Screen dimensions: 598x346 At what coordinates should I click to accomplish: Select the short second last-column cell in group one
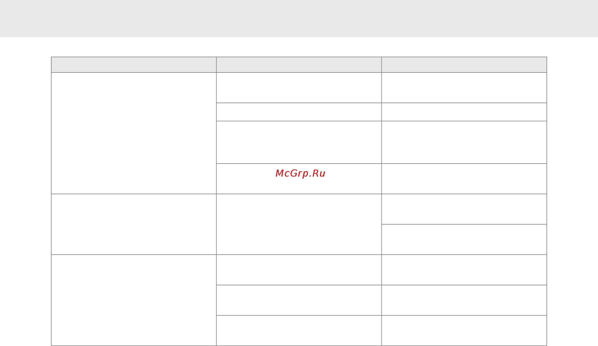tap(464, 112)
